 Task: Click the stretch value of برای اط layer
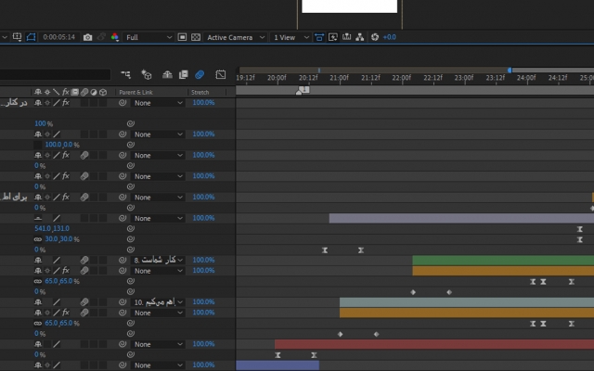coord(203,197)
